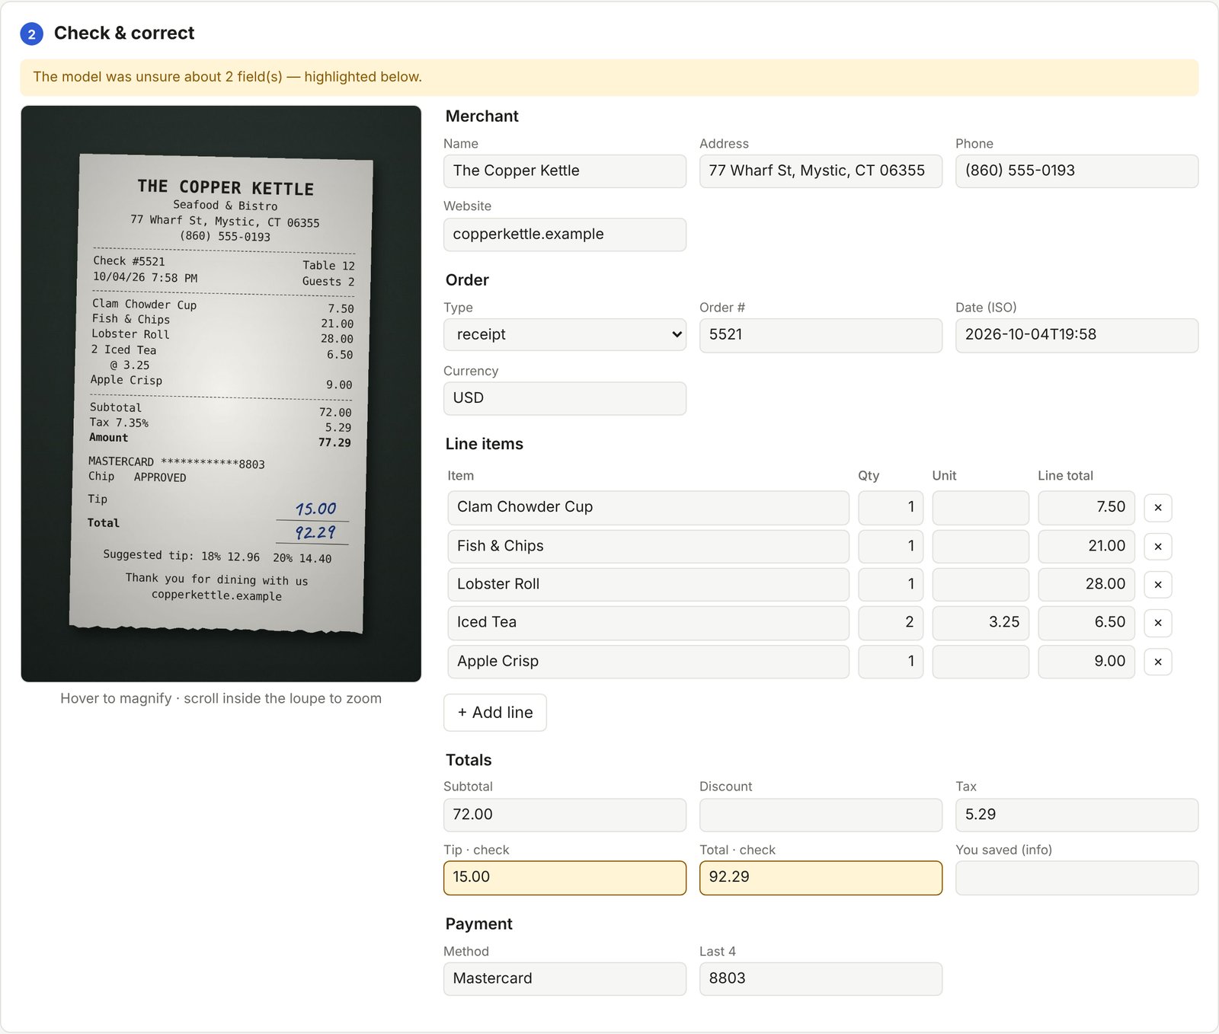Viewport: 1219px width, 1034px height.
Task: Edit the merchant Address field
Action: coord(821,171)
